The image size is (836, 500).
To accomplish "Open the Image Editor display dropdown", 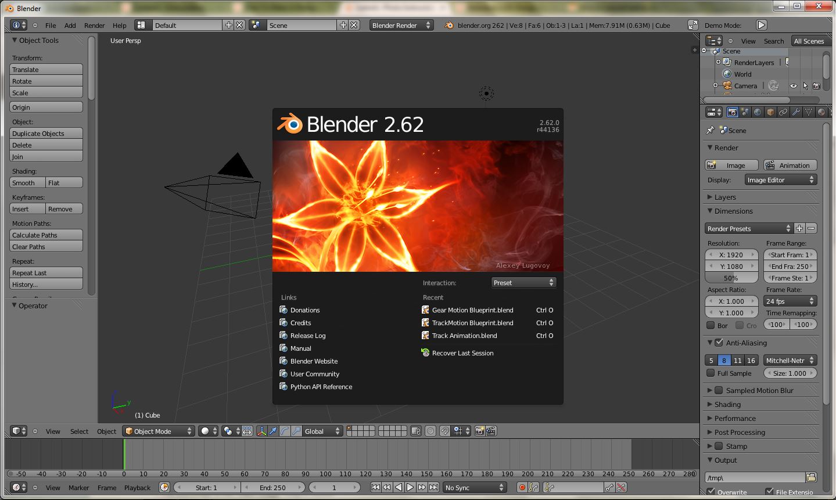I will click(x=781, y=180).
